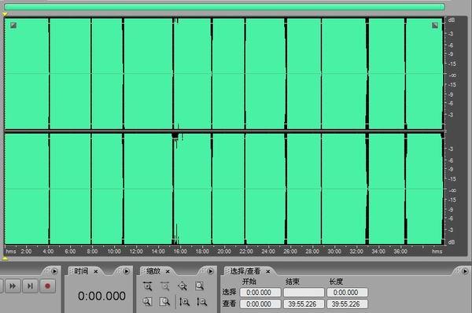Close the 时间 panel tab
Screen dimensions: 472x313
click(x=96, y=271)
